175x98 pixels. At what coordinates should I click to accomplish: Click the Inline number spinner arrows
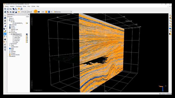(x=27, y=12)
